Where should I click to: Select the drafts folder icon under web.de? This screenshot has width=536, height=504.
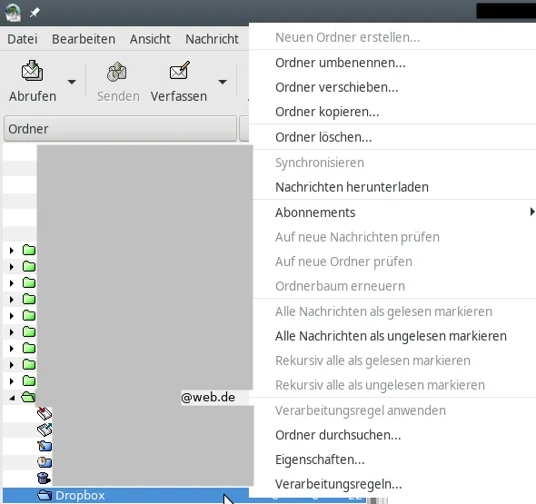tap(45, 446)
